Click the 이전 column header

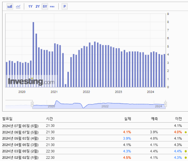pos(178,119)
